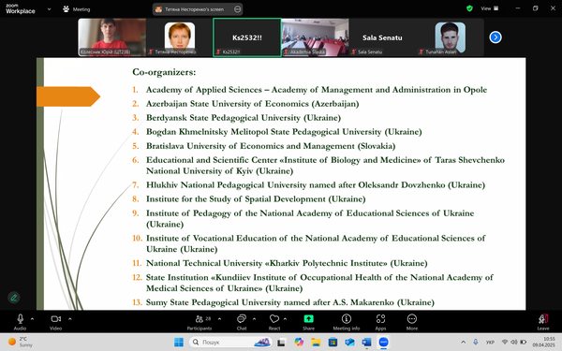Click the battery tray icon
562x351 pixels.
point(523,342)
